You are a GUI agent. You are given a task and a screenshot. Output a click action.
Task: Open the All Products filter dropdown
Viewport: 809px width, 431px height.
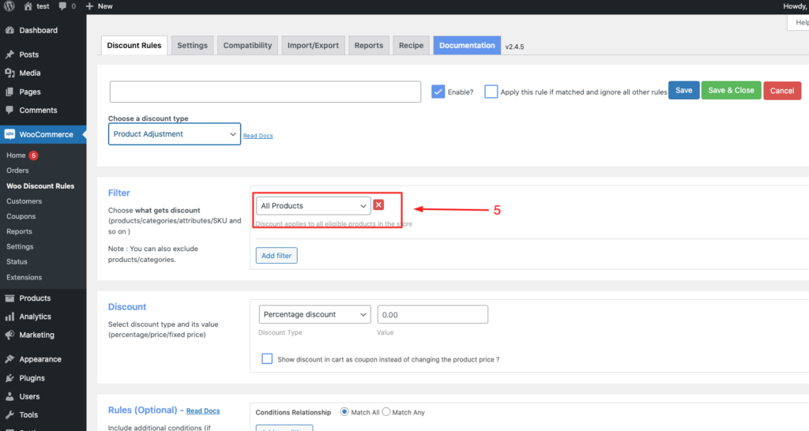tap(313, 206)
